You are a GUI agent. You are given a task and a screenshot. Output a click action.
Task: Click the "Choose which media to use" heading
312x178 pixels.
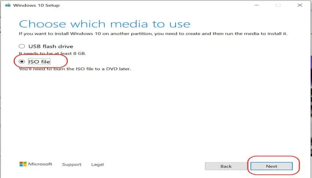[104, 24]
